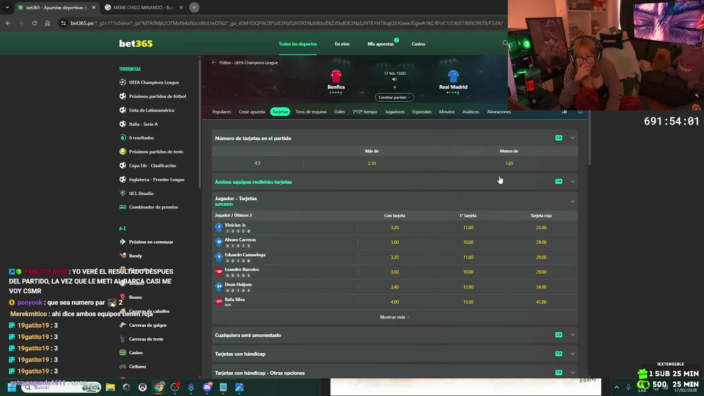Open the Alineaciones tab
The image size is (704, 396).
pos(499,112)
